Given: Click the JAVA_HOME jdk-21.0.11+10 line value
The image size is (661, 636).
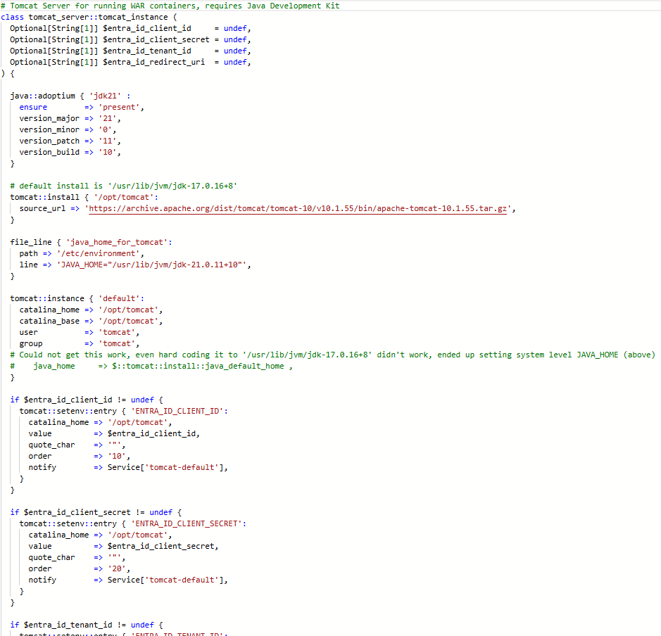Looking at the screenshot, I should [151, 265].
